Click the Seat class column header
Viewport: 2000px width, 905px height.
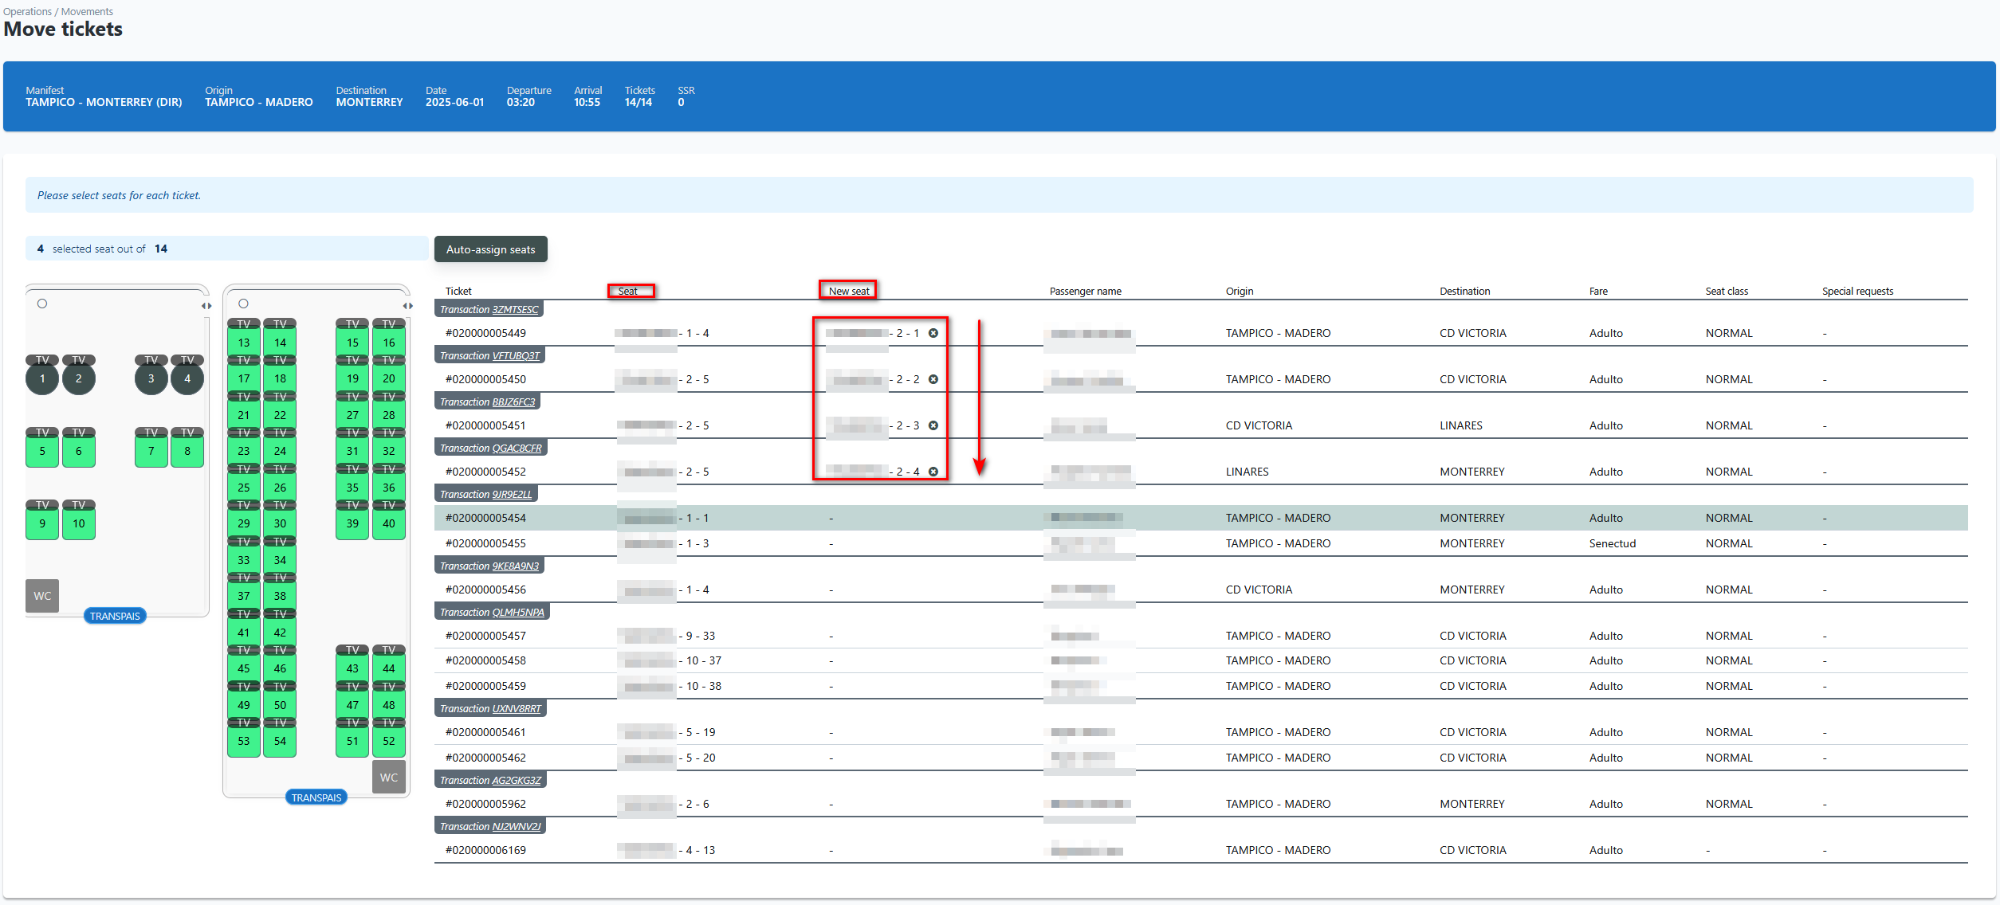pyautogui.click(x=1727, y=292)
